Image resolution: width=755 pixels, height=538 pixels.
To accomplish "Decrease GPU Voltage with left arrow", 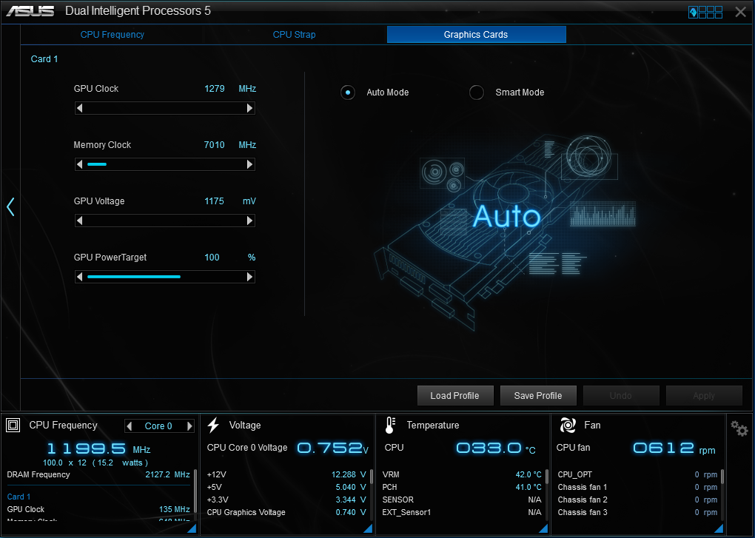I will (80, 221).
